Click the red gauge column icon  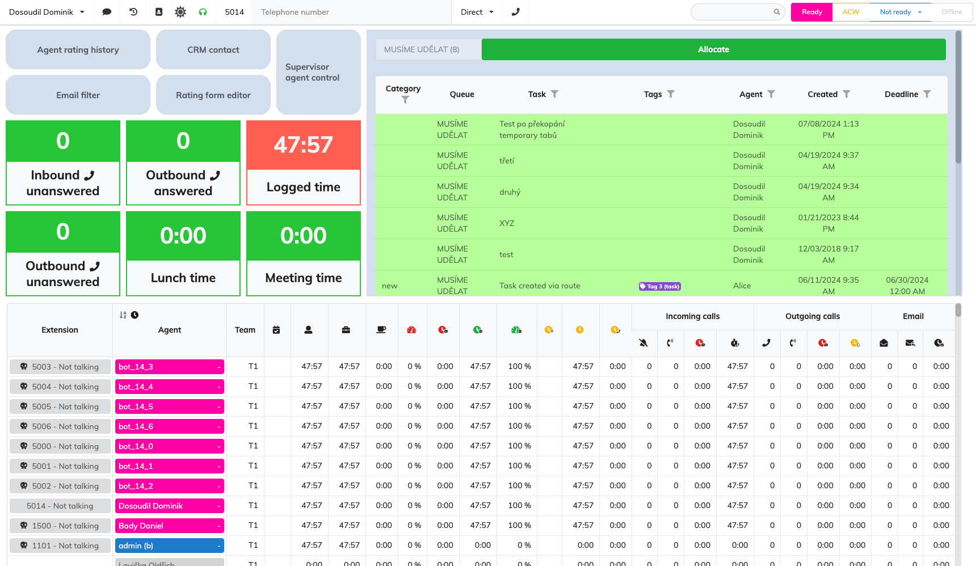click(411, 330)
